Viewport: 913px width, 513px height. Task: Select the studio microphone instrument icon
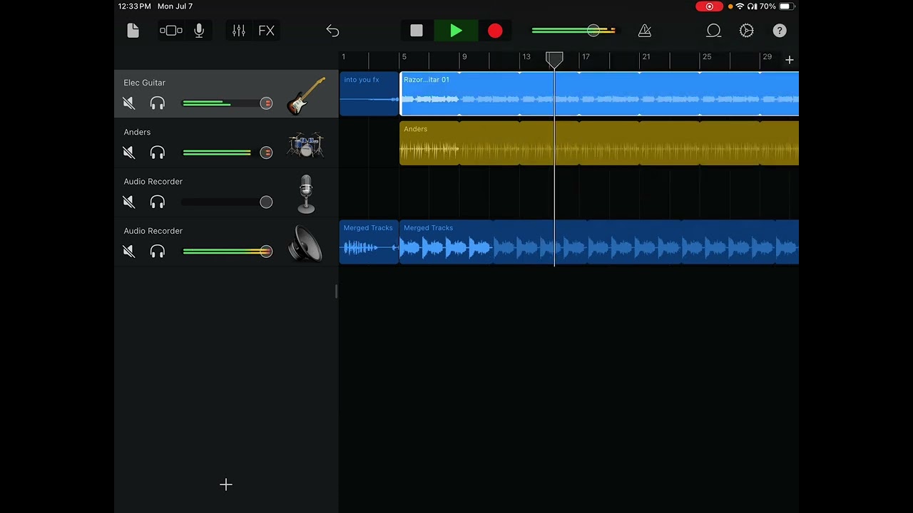[x=306, y=194]
